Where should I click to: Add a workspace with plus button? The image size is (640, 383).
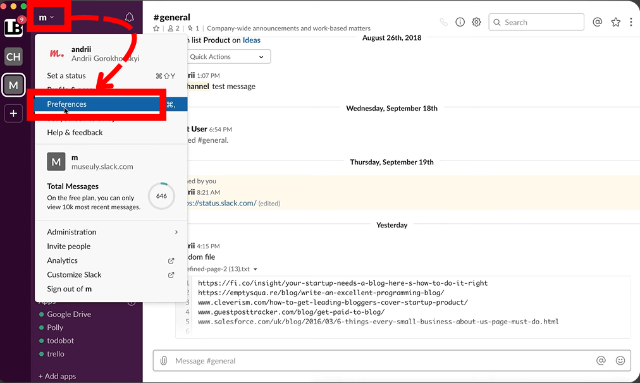click(x=13, y=114)
